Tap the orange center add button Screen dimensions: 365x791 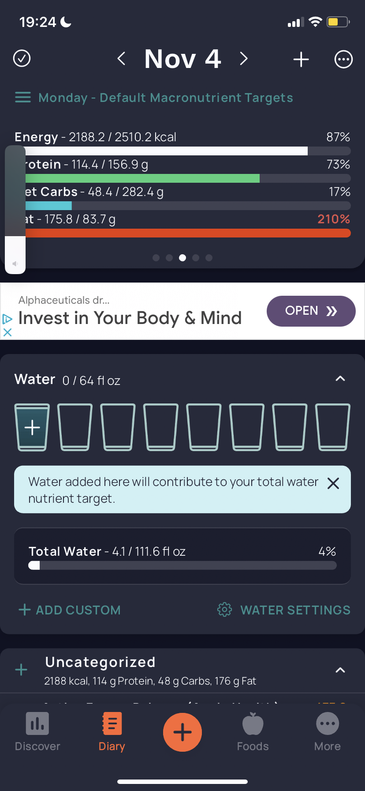tap(182, 732)
